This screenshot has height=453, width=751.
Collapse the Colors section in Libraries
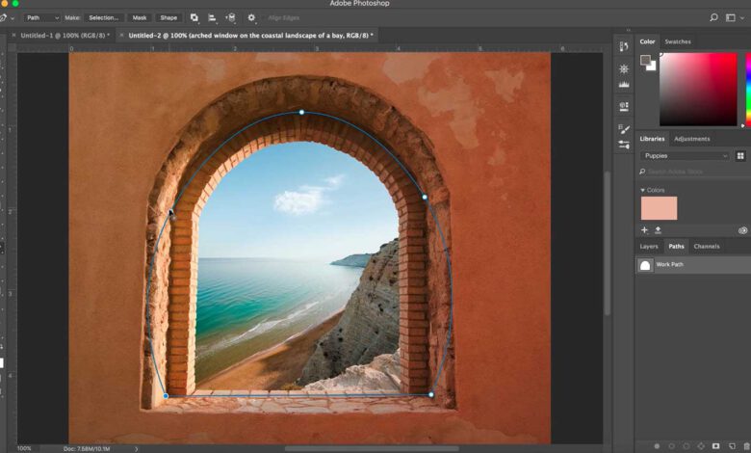pyautogui.click(x=643, y=190)
